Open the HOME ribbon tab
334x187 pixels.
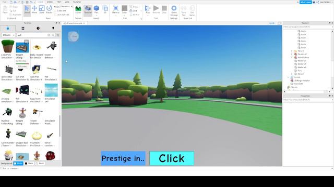(40, 2)
